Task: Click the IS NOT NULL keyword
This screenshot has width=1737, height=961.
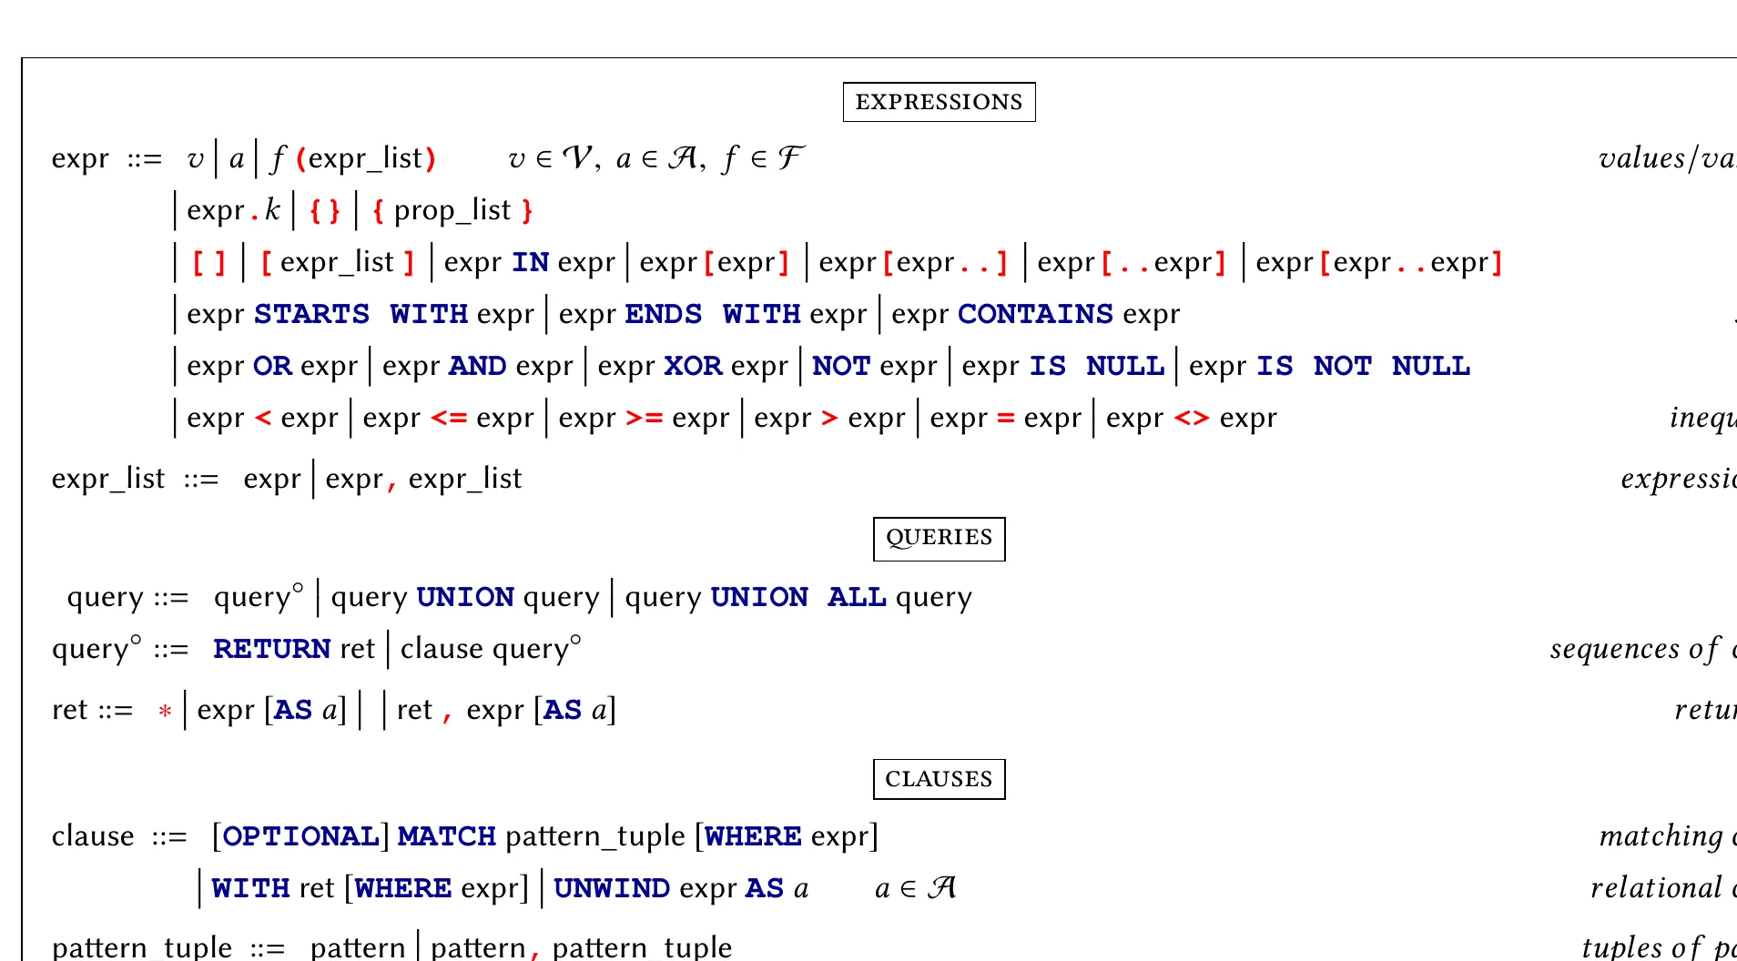Action: [1363, 366]
